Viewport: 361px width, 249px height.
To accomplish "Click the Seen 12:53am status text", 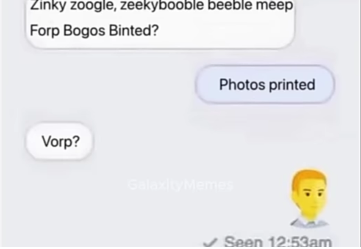I will pos(278,242).
